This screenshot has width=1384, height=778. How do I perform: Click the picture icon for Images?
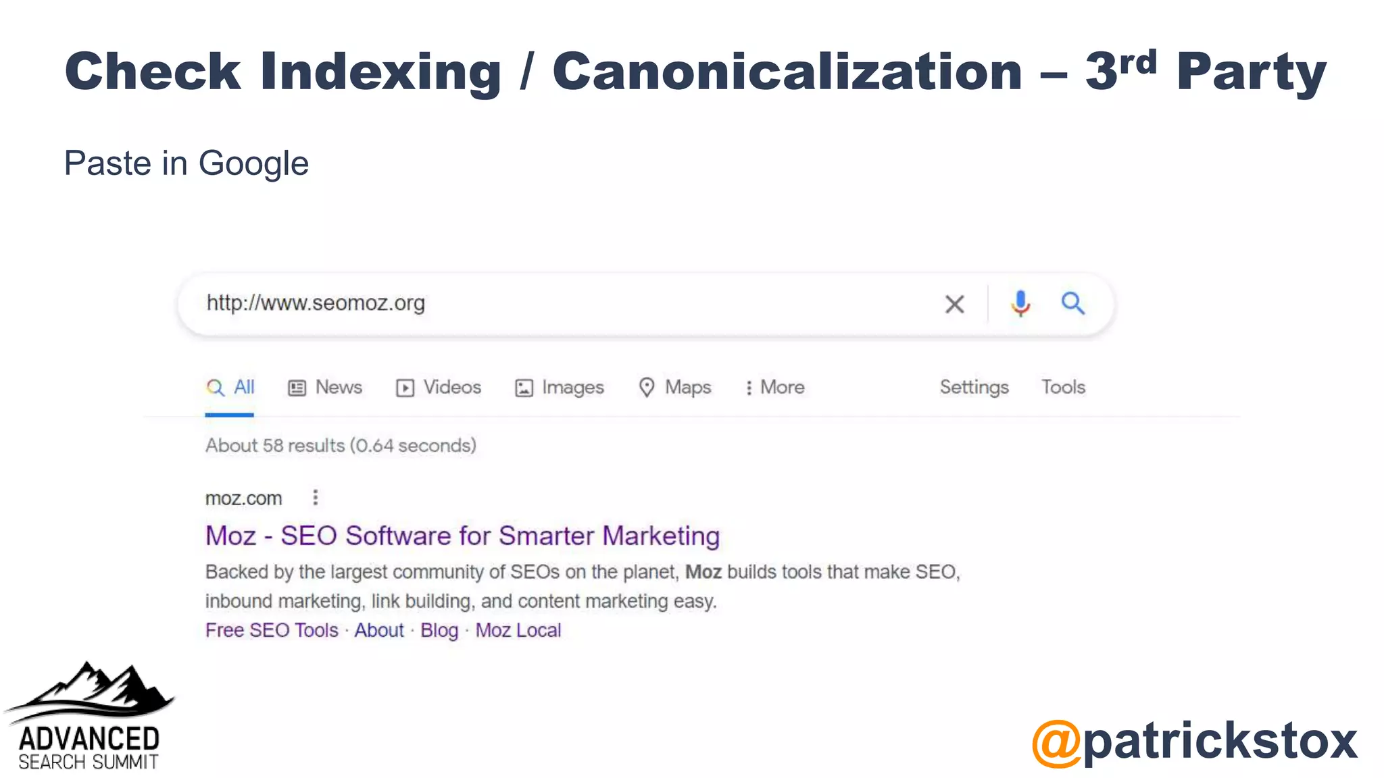click(x=524, y=388)
